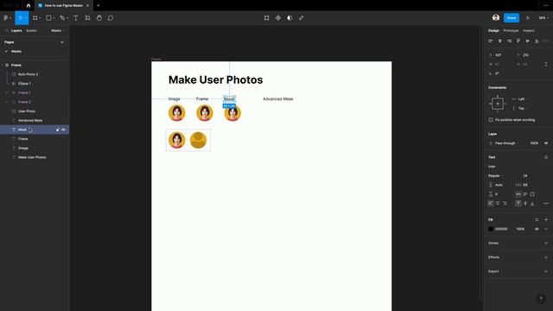
Task: Select the Comment tool
Action: pos(111,18)
